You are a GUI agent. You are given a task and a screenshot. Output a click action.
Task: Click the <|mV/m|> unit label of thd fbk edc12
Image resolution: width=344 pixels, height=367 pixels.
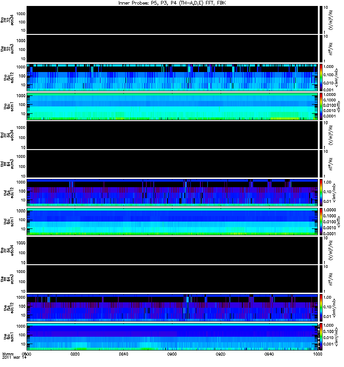point(334,193)
